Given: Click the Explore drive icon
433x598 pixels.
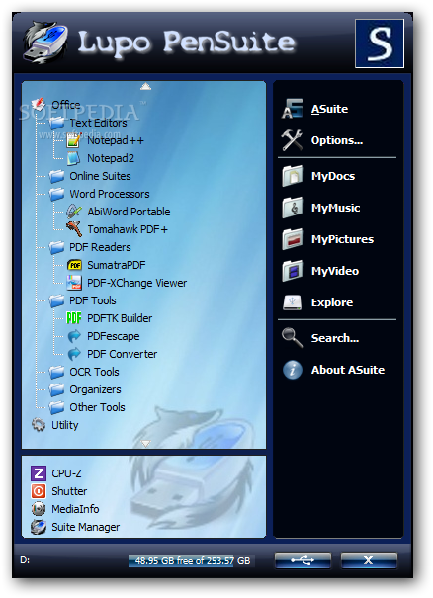Looking at the screenshot, I should coord(293,302).
